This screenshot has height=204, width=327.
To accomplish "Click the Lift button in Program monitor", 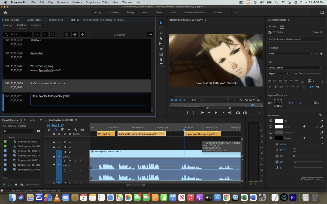I will click(x=238, y=113).
